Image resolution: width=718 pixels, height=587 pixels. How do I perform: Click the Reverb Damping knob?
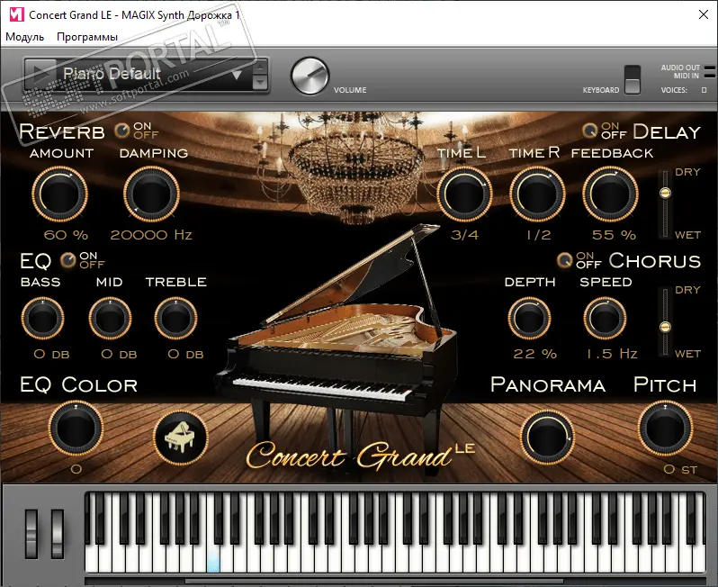[151, 194]
